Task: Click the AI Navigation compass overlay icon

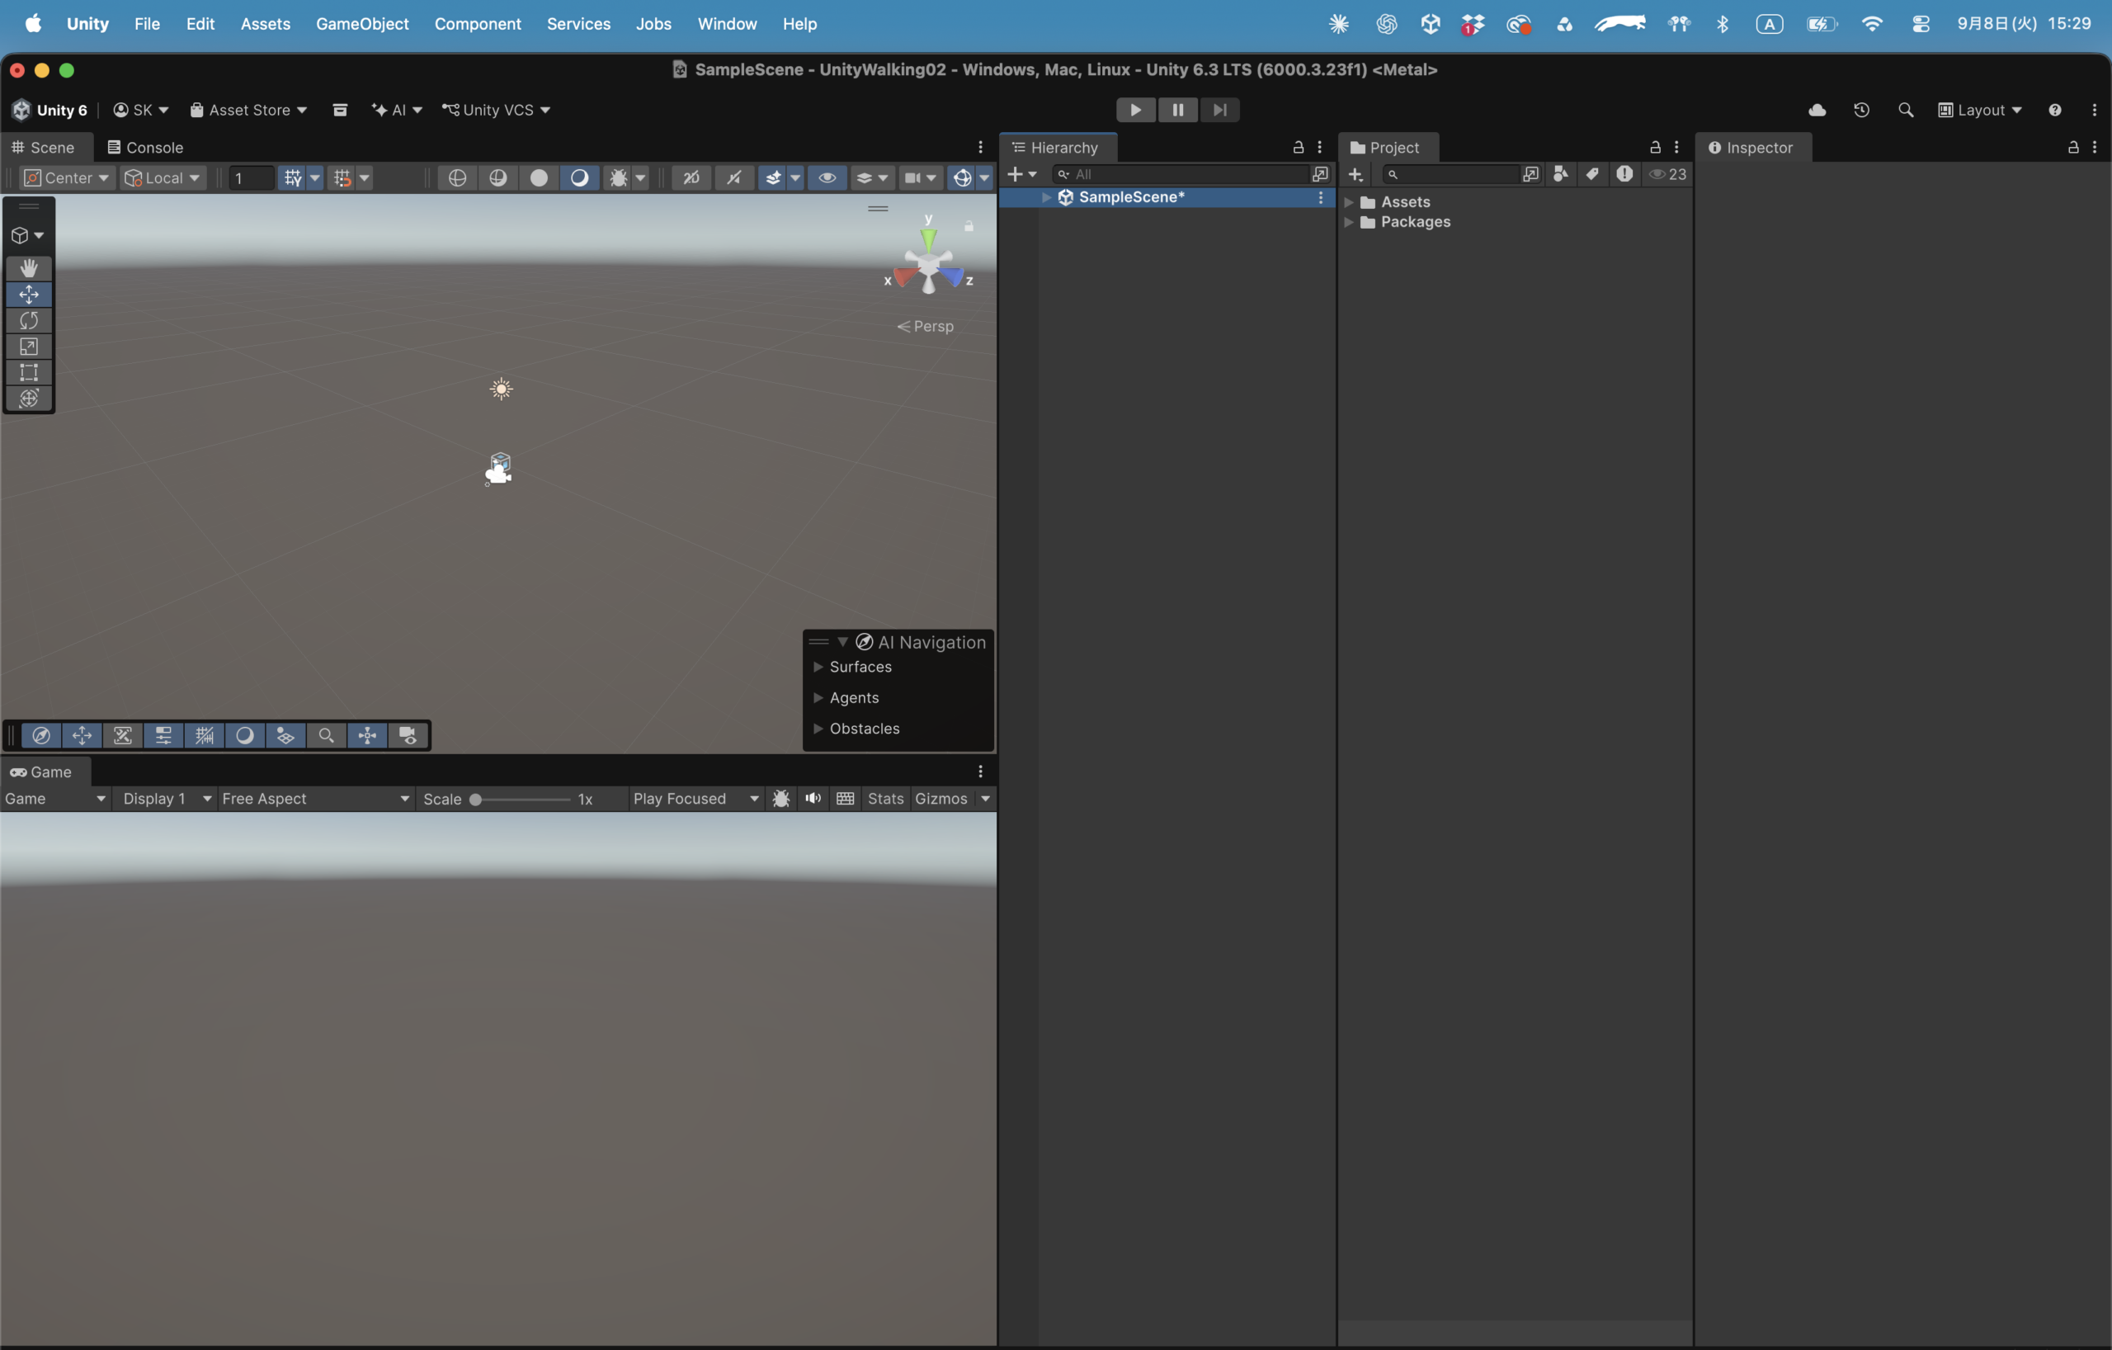Action: coord(41,735)
